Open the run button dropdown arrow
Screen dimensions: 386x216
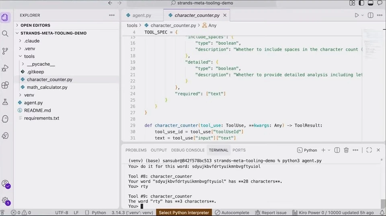362,15
